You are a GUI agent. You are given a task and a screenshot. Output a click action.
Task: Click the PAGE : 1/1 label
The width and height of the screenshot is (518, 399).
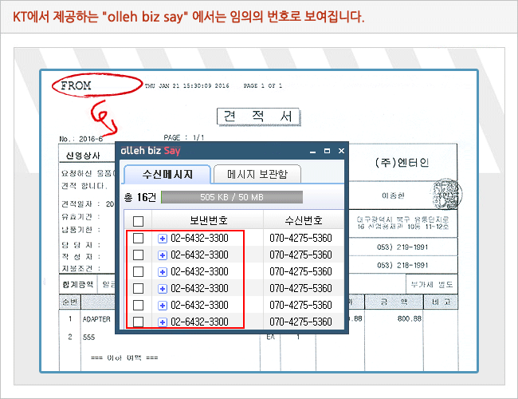(x=184, y=137)
